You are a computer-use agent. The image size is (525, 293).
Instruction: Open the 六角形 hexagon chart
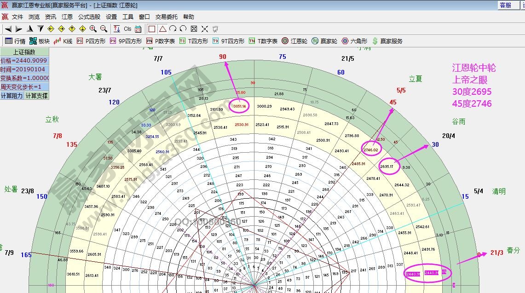[x=354, y=41]
